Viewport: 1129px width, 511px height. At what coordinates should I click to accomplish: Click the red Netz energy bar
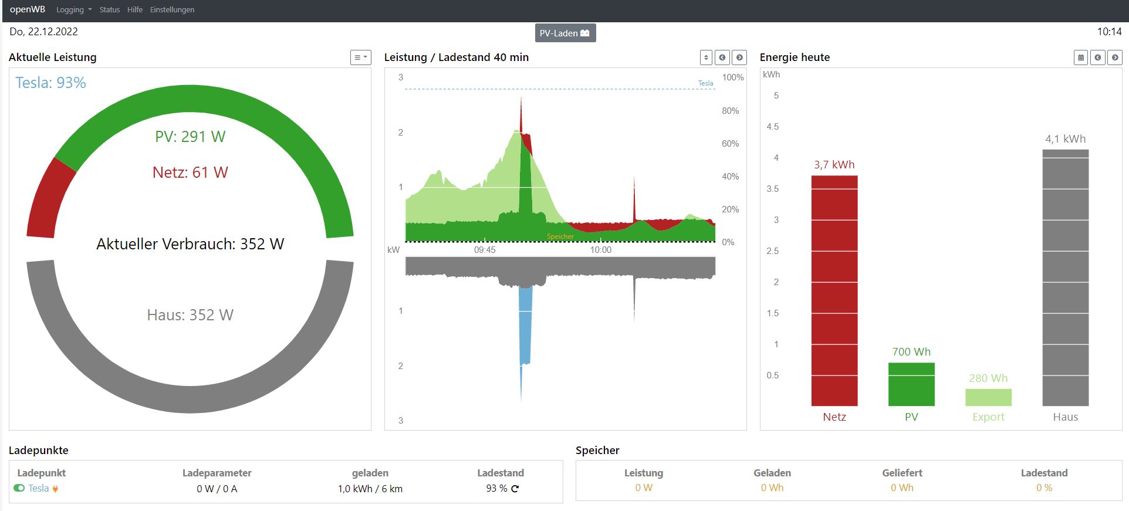coord(834,290)
